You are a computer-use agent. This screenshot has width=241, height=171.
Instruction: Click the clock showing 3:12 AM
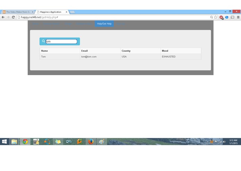click(233, 142)
